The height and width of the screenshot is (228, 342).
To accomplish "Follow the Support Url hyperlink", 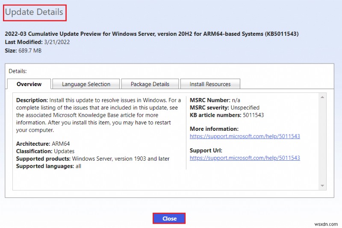I will pos(245,158).
